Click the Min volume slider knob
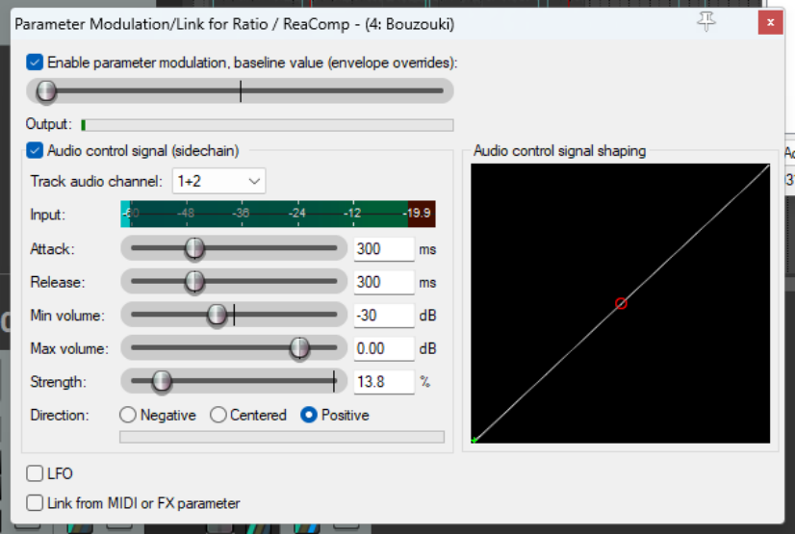The image size is (795, 534). coord(217,316)
